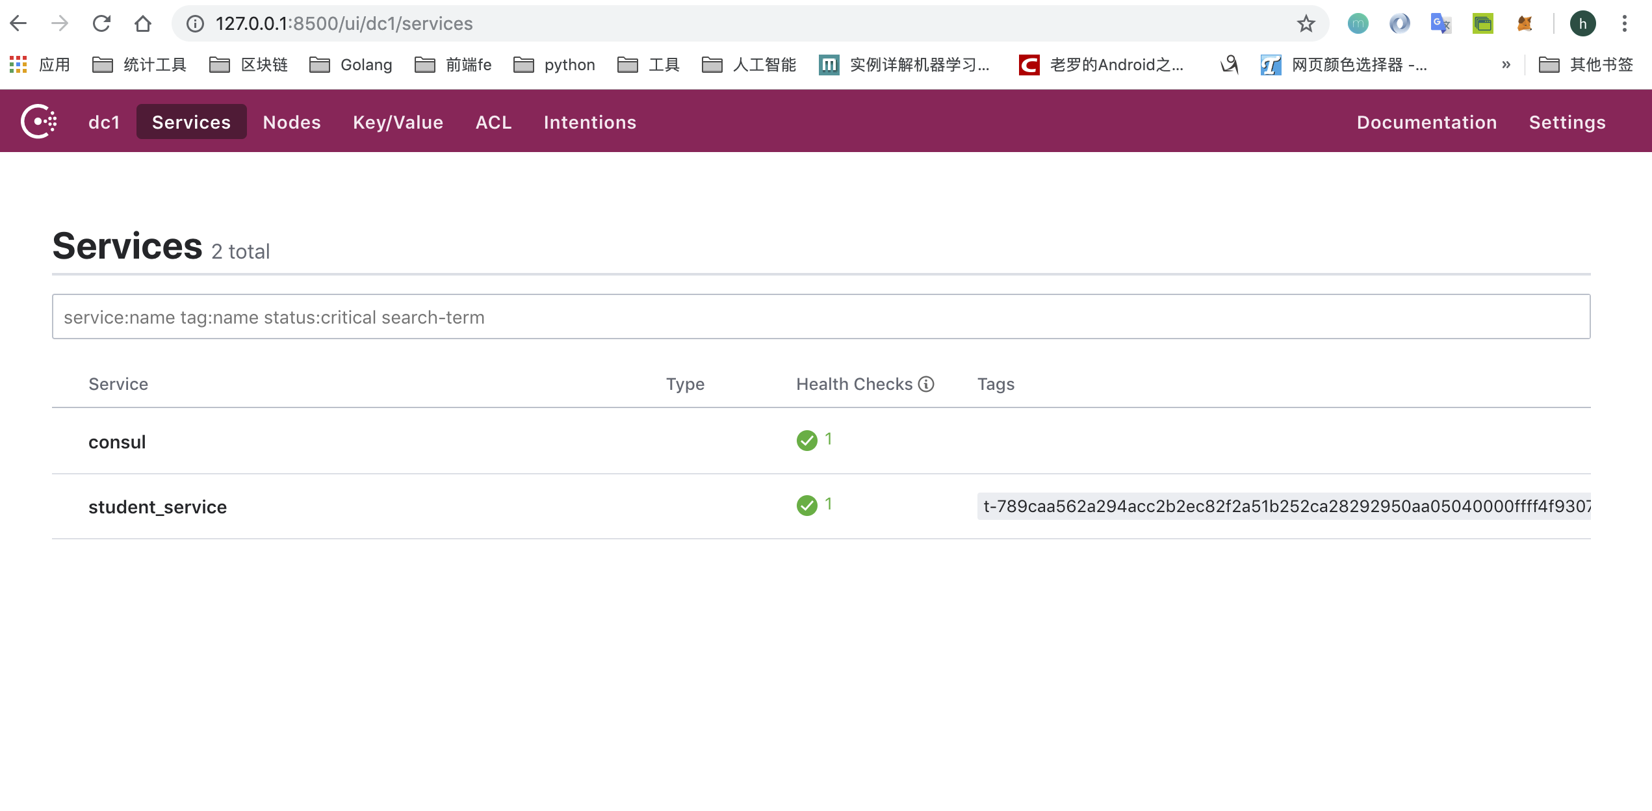Open the dc1 datacenter selector
This screenshot has width=1652, height=811.
tap(104, 122)
